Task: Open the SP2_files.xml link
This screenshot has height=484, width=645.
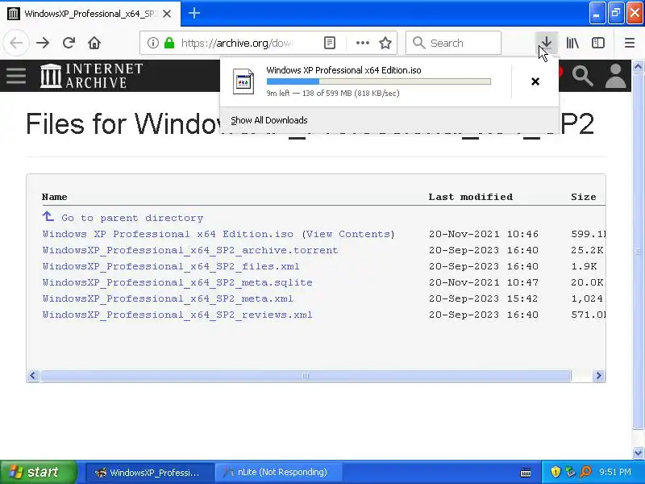Action: [x=171, y=266]
